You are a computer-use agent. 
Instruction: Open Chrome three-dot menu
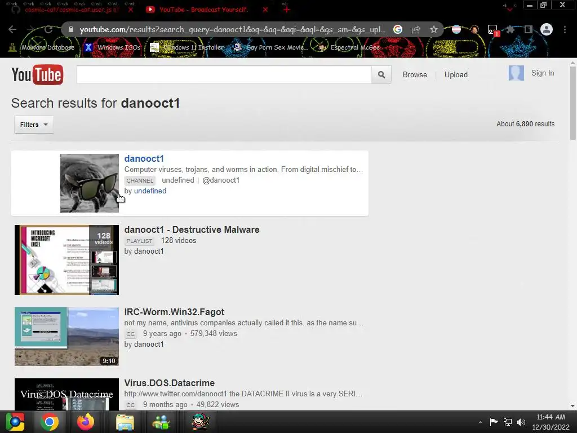point(565,29)
